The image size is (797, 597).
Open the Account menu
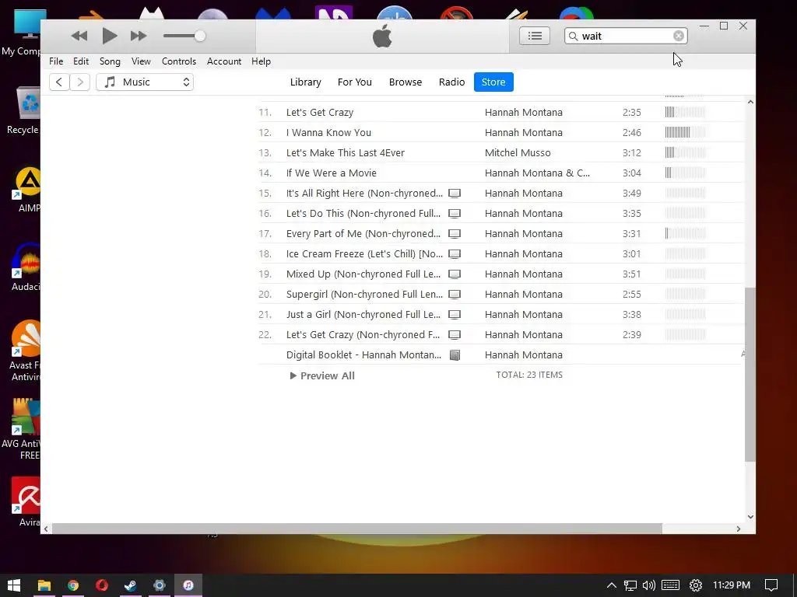[224, 61]
